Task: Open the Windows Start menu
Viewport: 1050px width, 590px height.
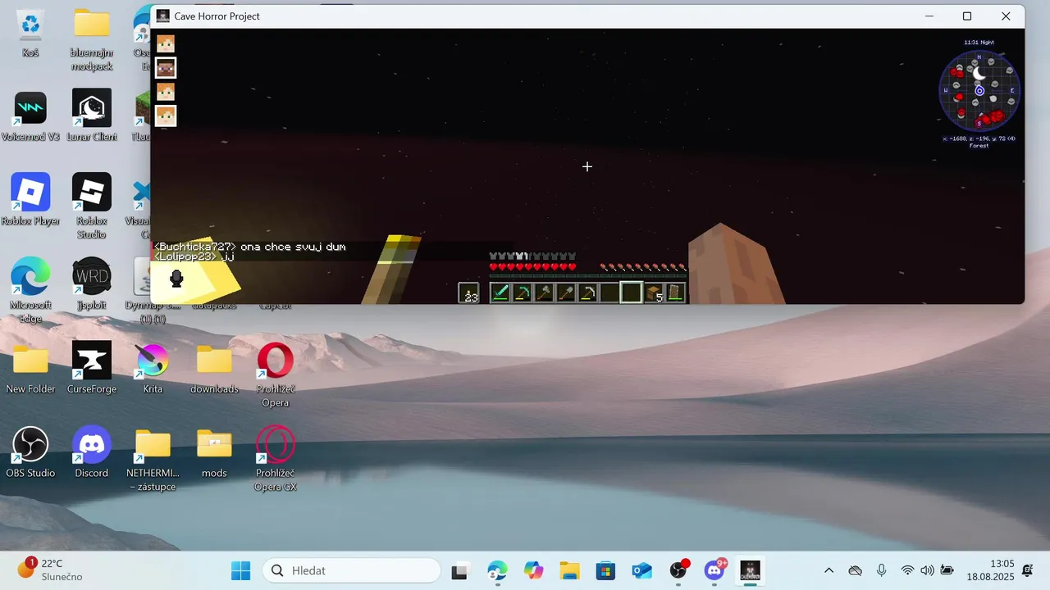Action: 241,570
